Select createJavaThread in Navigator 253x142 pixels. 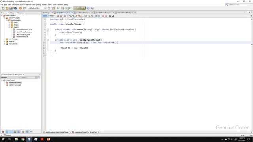point(15,82)
